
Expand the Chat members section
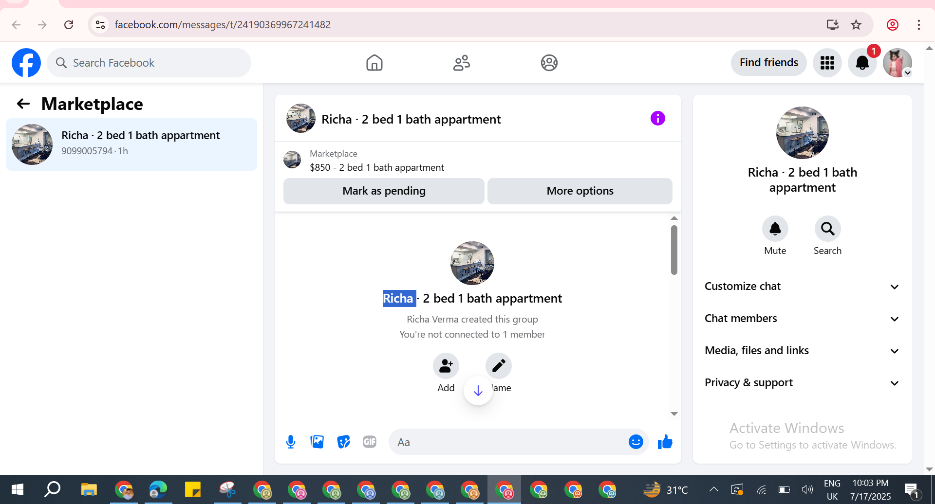tap(802, 319)
